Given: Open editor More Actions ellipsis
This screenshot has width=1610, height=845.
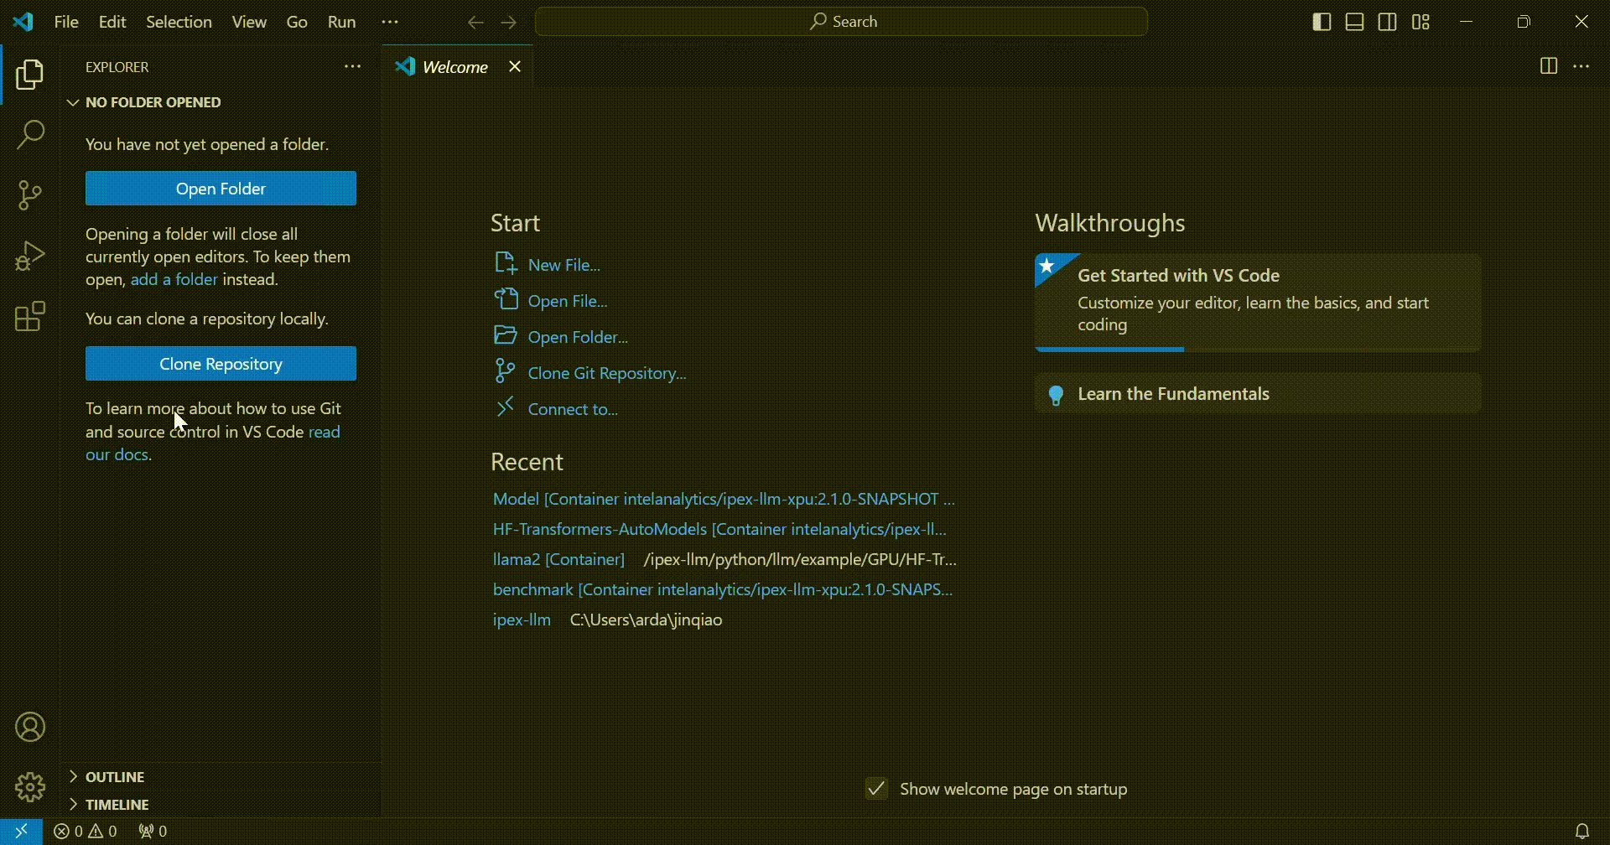Looking at the screenshot, I should pyautogui.click(x=1581, y=66).
